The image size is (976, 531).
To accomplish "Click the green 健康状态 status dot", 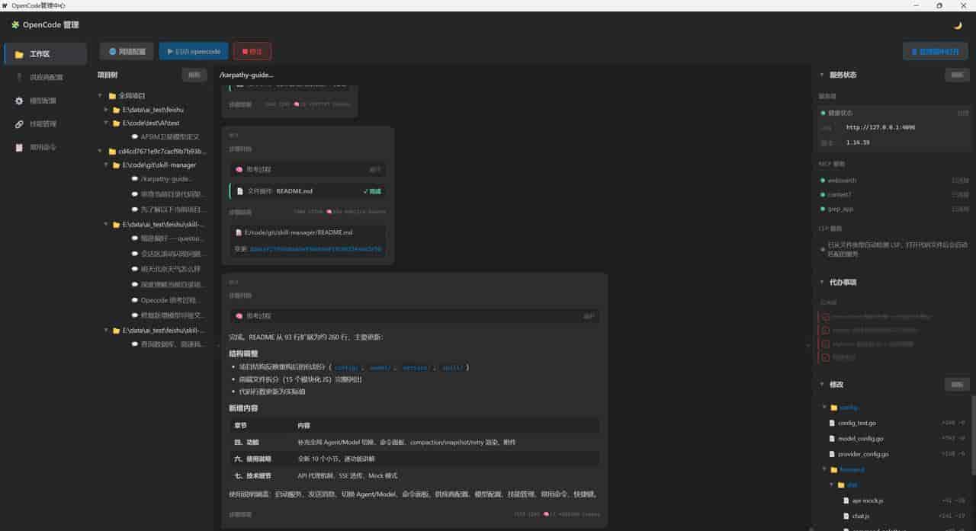I will pyautogui.click(x=823, y=113).
